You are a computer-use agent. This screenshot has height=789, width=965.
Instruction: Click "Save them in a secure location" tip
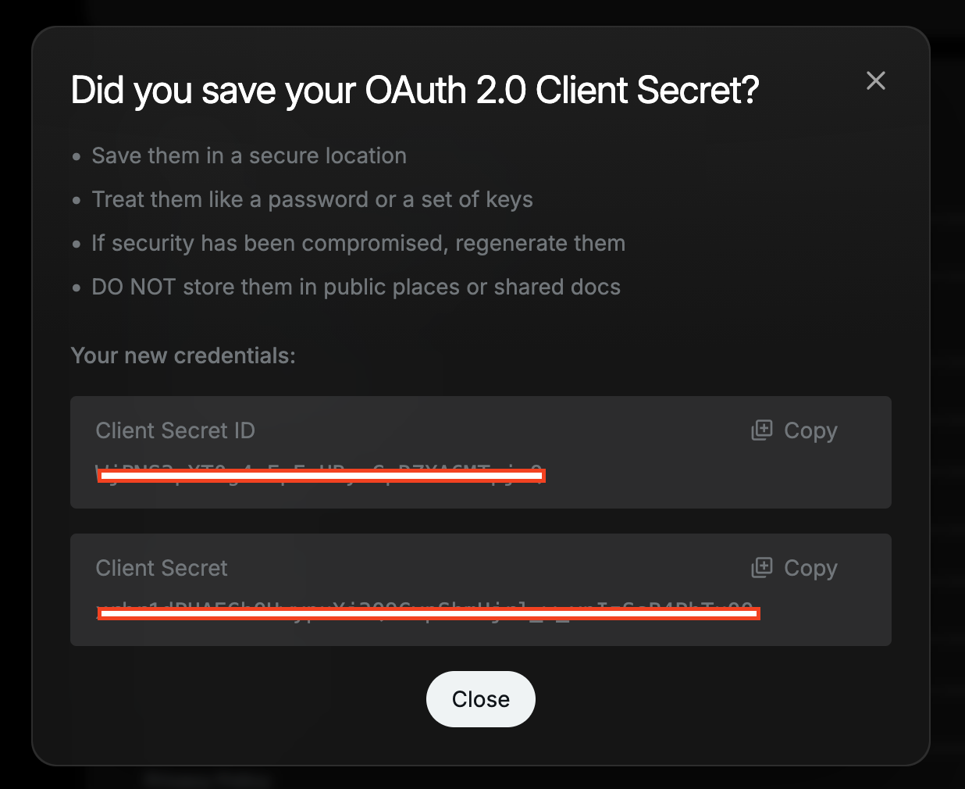(249, 155)
